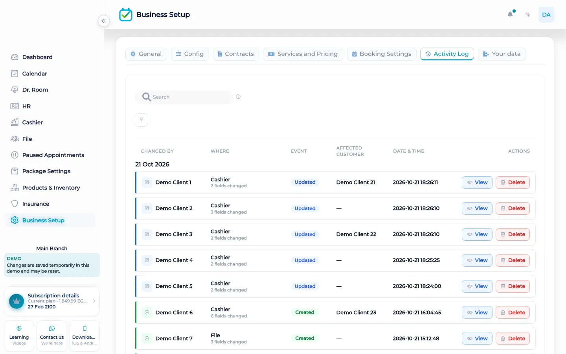View the Demo Client 1 log entry

[477, 183]
